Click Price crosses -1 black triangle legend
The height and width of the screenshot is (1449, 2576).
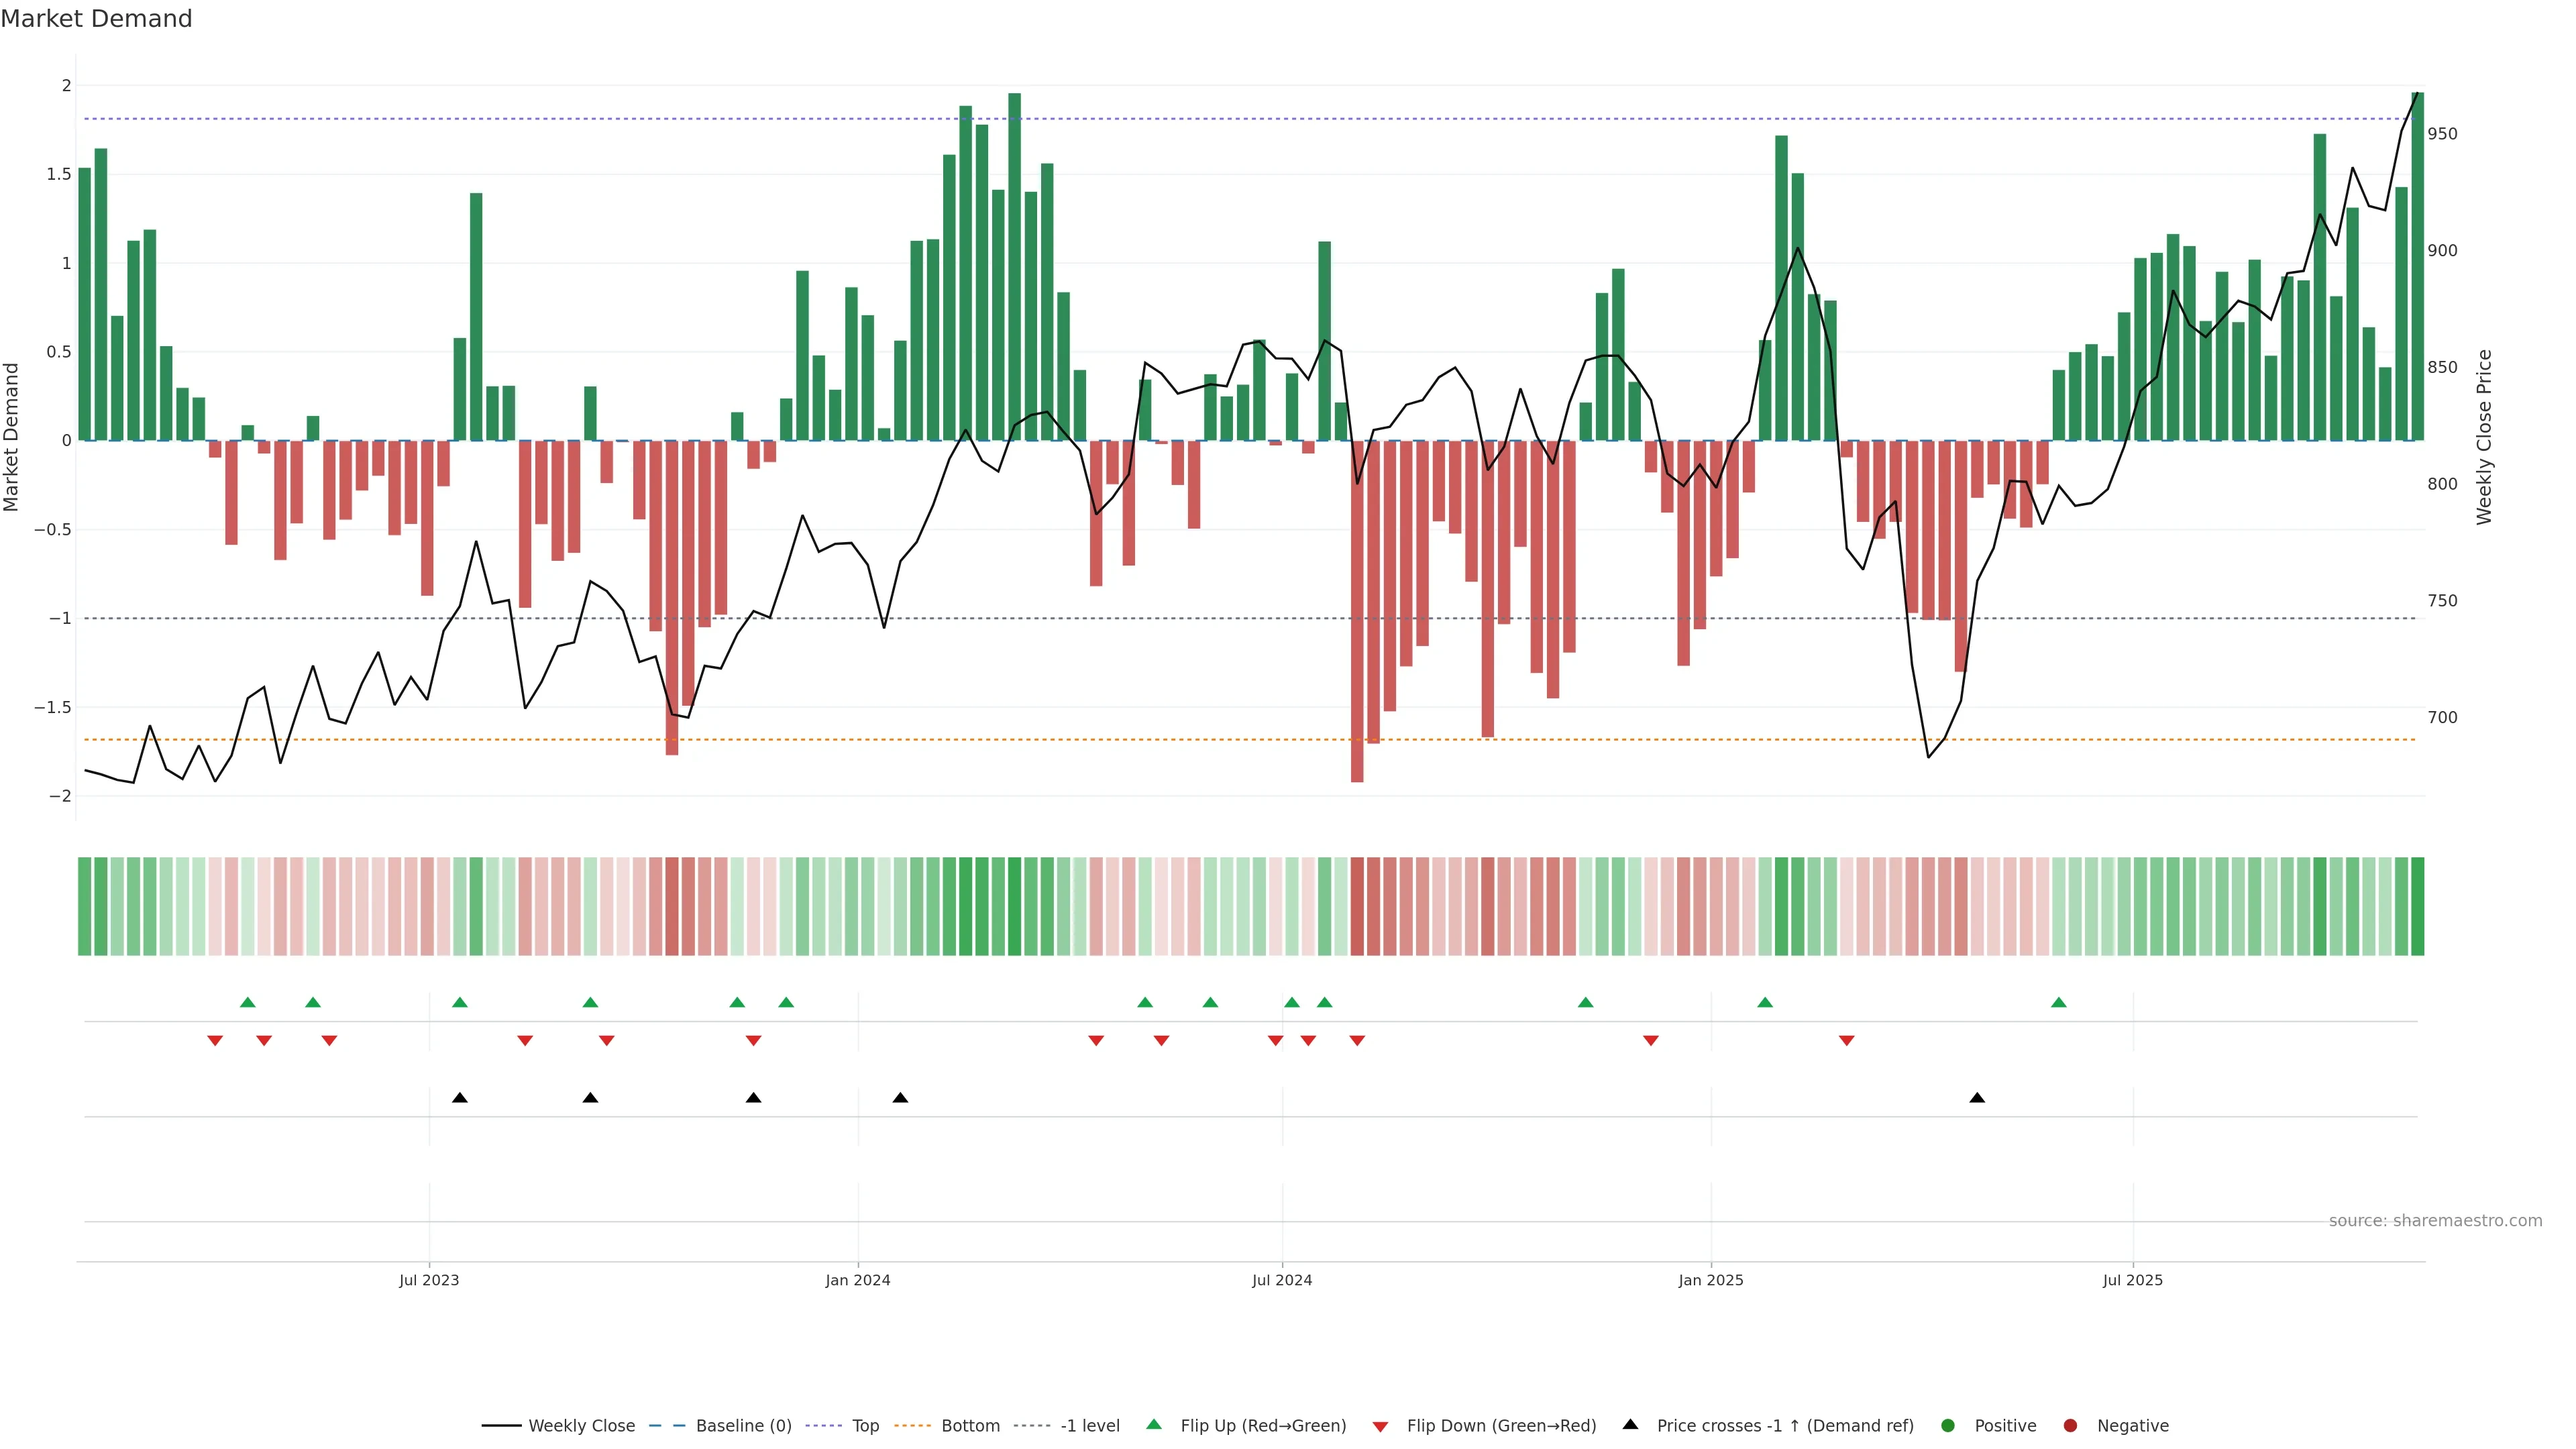(1630, 1424)
